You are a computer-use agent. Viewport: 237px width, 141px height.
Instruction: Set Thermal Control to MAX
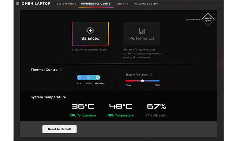79,78
